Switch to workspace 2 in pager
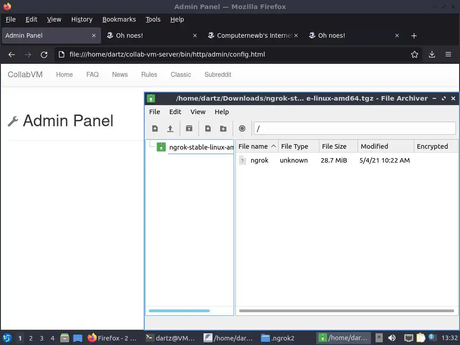460x345 pixels. click(x=31, y=338)
